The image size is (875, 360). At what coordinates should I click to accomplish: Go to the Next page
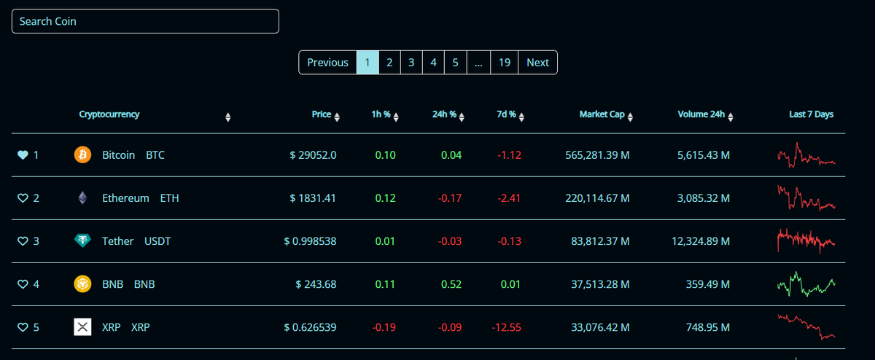537,63
